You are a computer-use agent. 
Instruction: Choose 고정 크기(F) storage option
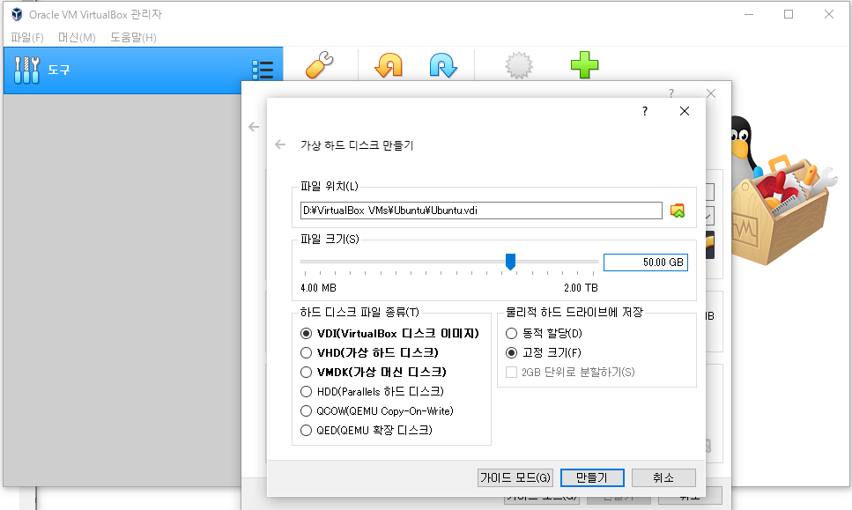544,352
